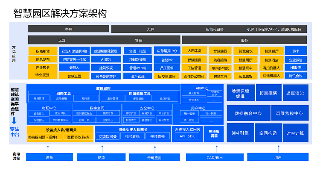This screenshot has height=180, width=320.
Task: Select the 智慧车行 box
Action: (x=220, y=77)
